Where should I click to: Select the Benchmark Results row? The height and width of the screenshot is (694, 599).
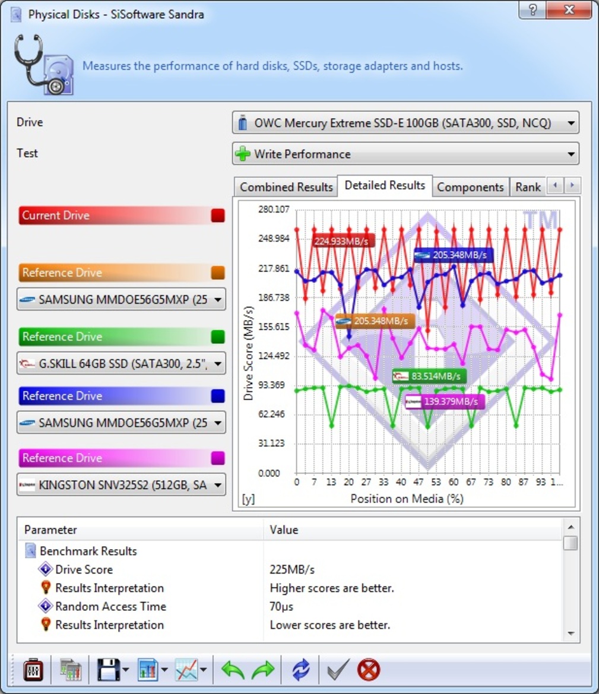point(290,551)
